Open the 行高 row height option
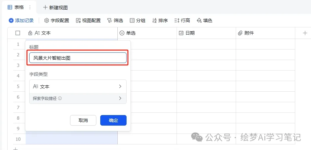This screenshot has width=311, height=150. (x=182, y=20)
